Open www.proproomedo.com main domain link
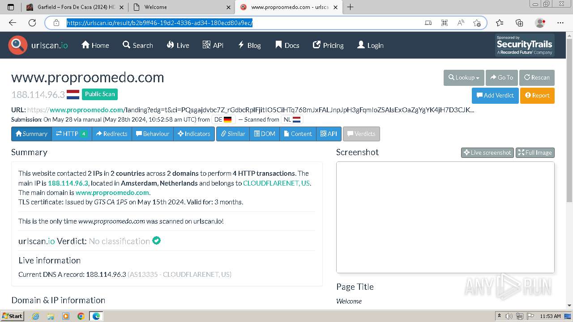The image size is (573, 322). [112, 192]
